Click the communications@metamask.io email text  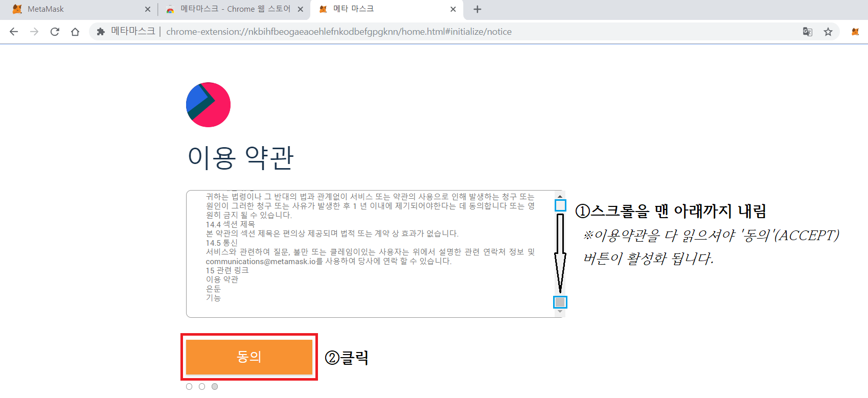tap(261, 261)
